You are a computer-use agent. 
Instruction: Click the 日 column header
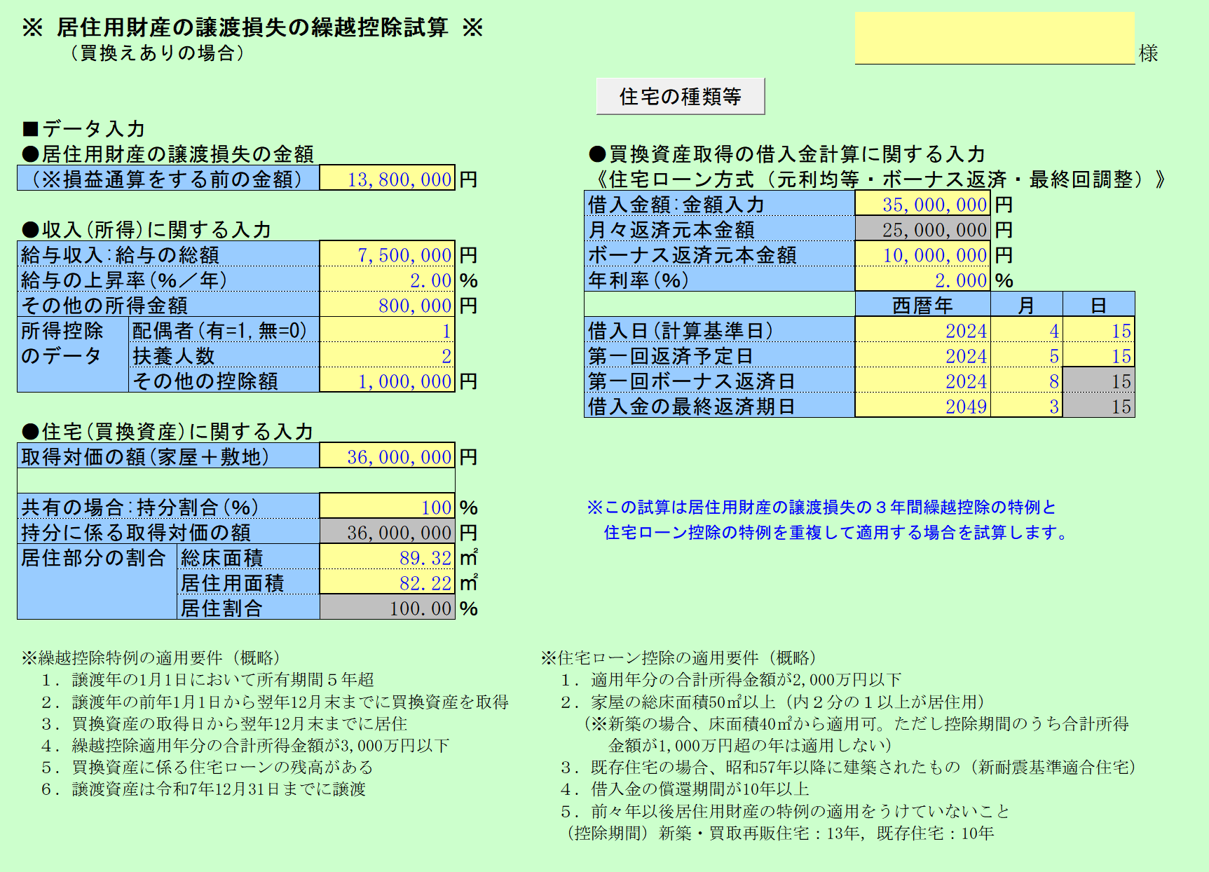[x=1098, y=305]
